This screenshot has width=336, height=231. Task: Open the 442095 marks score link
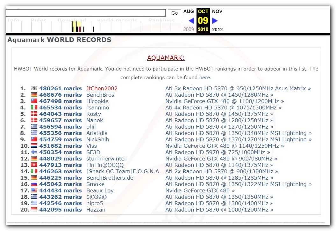61,210
